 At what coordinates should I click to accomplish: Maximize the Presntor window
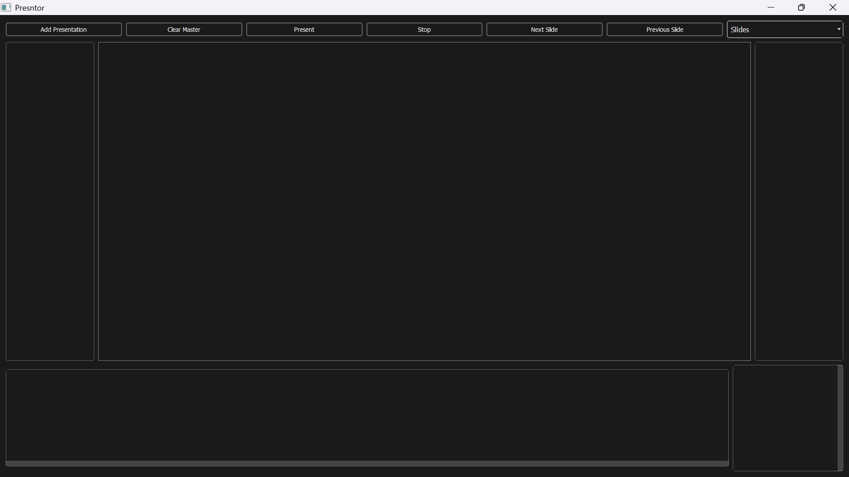801,8
